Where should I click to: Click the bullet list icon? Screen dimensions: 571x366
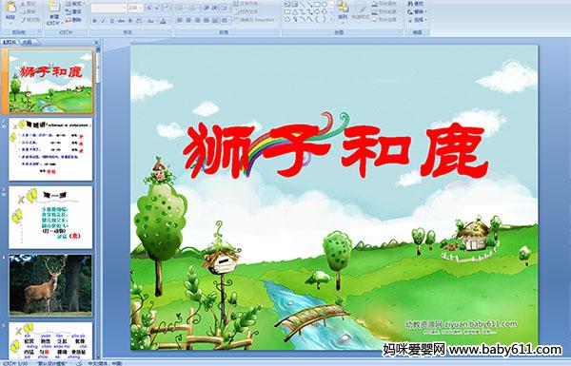pyautogui.click(x=181, y=8)
